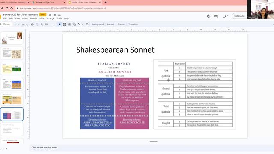Click the Transition button

coord(133,24)
